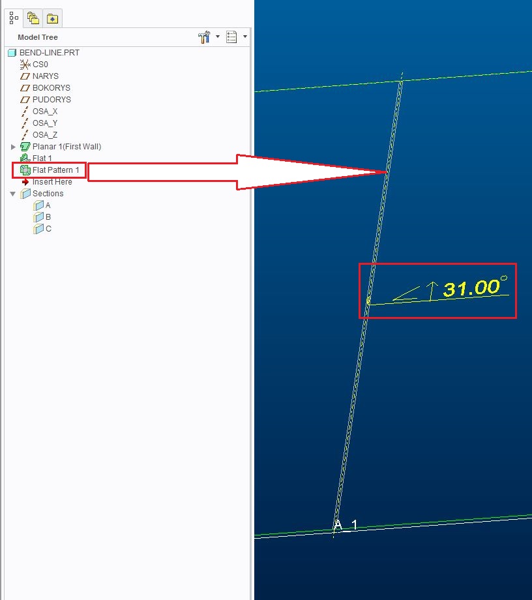Select the Model Tree tab icon

click(12, 18)
